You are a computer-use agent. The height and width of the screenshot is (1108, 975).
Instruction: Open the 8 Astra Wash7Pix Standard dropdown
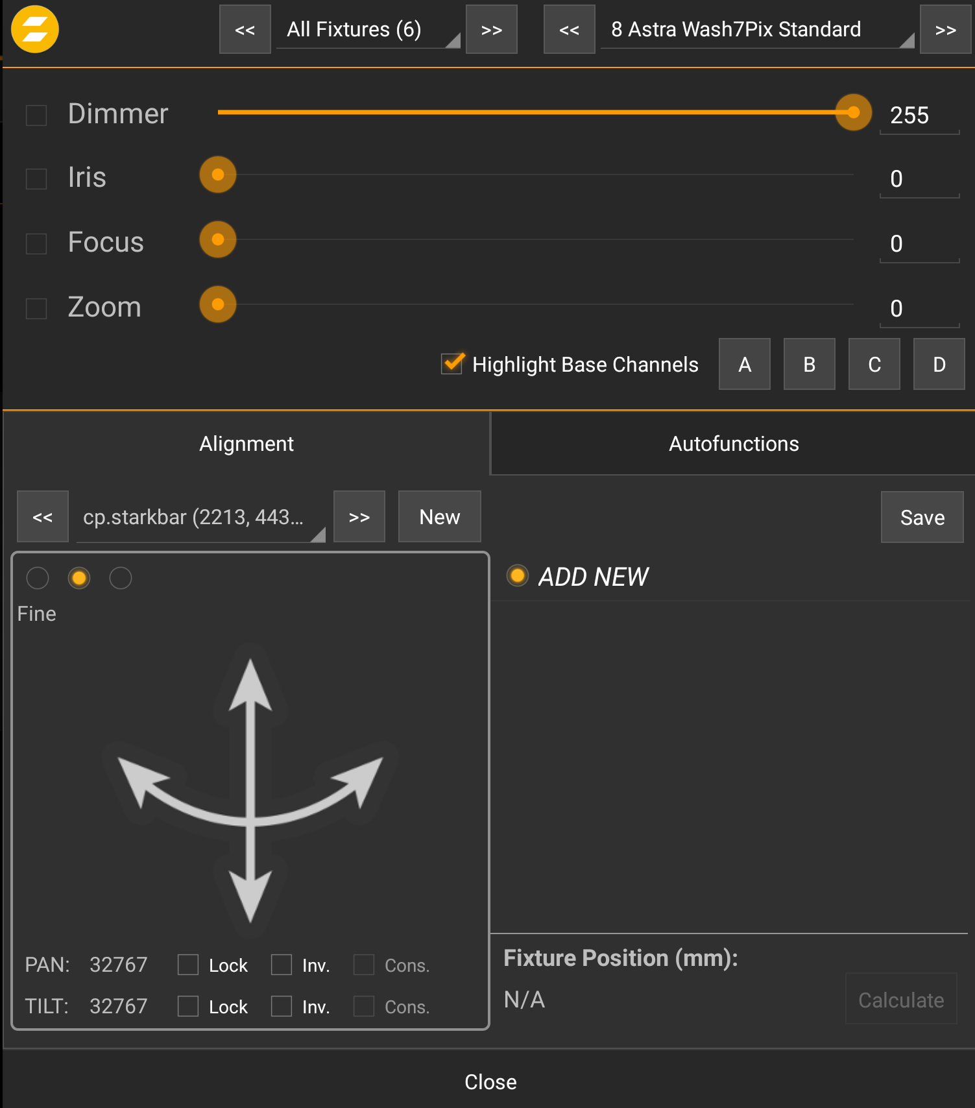point(757,30)
